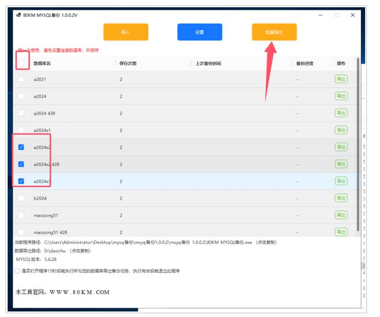Click 导出 in the a2024x2 428 row
This screenshot has height=317, width=380.
(x=341, y=164)
